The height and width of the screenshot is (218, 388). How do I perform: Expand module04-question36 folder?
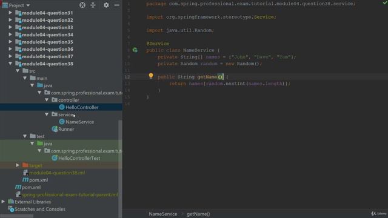tap(10, 49)
